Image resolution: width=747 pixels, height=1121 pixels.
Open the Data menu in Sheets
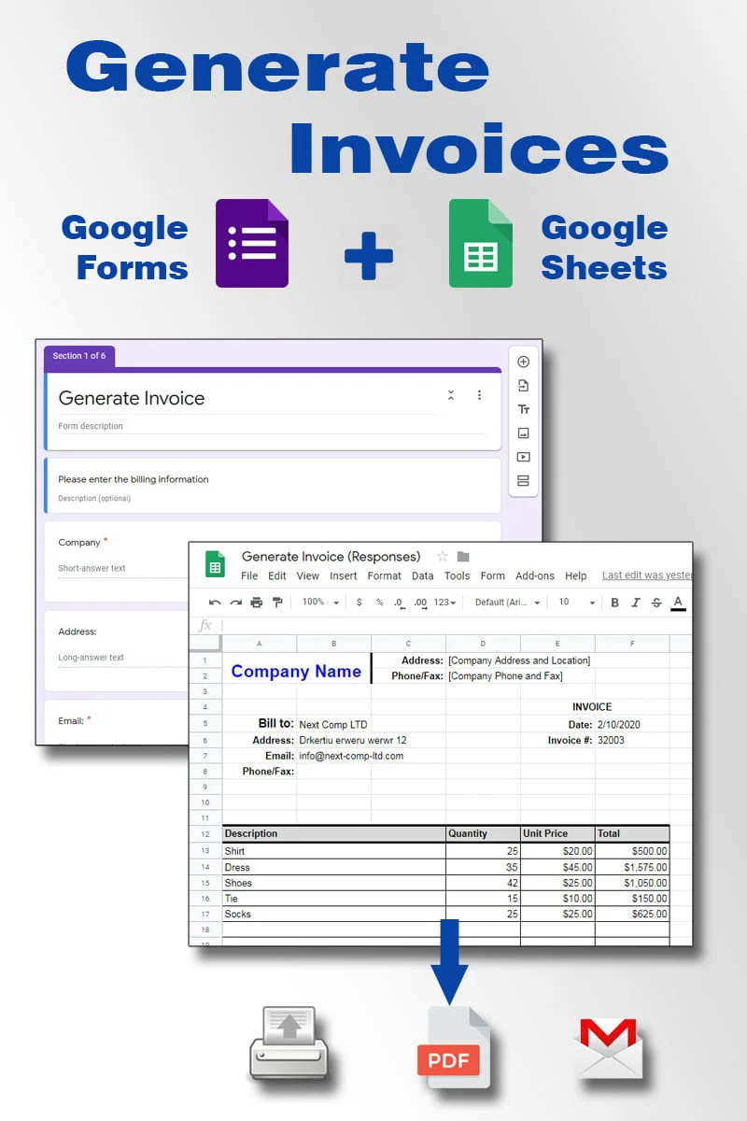423,576
